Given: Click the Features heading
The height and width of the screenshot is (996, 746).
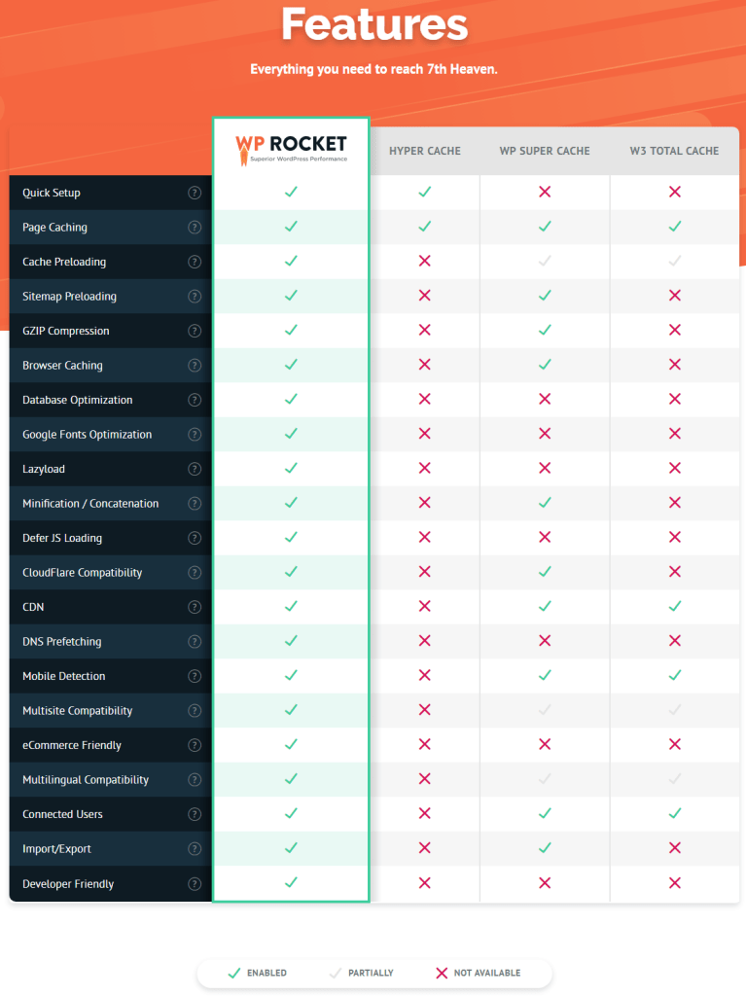Looking at the screenshot, I should click(374, 24).
